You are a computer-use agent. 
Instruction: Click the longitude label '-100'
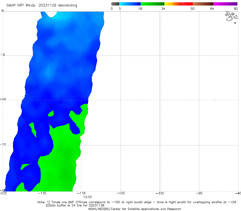coord(160,193)
